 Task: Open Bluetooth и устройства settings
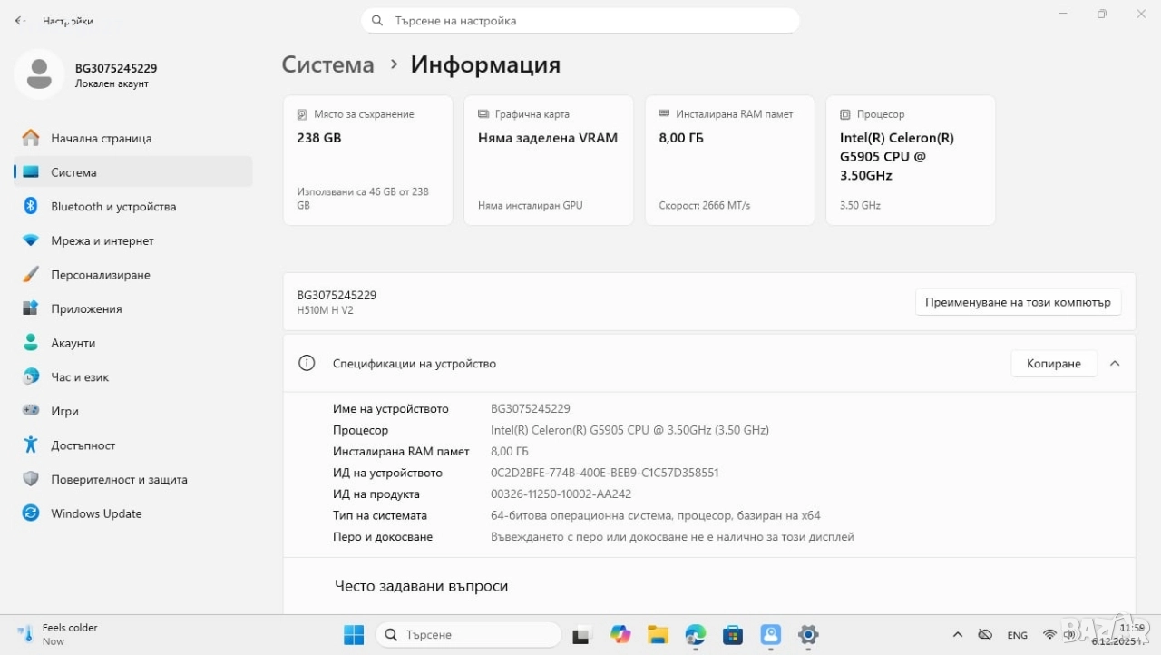[x=112, y=207]
